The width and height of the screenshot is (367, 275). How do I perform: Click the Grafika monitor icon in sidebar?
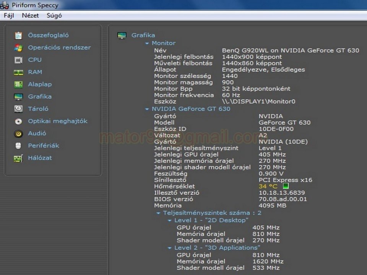(x=18, y=97)
